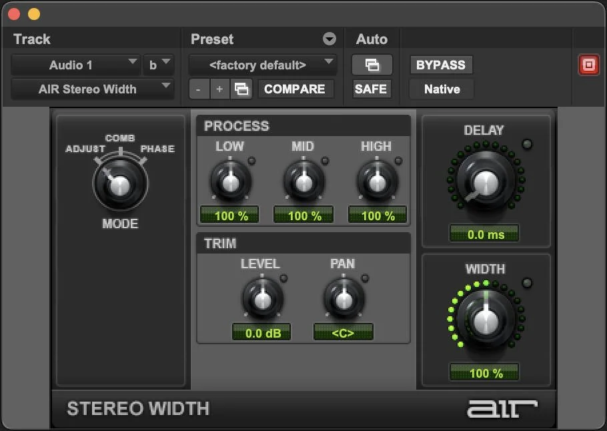Toggle automation SAFE button
607x431 pixels.
pyautogui.click(x=371, y=89)
